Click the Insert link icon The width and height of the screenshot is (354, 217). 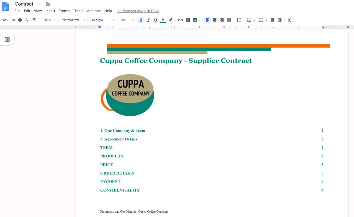pos(180,20)
